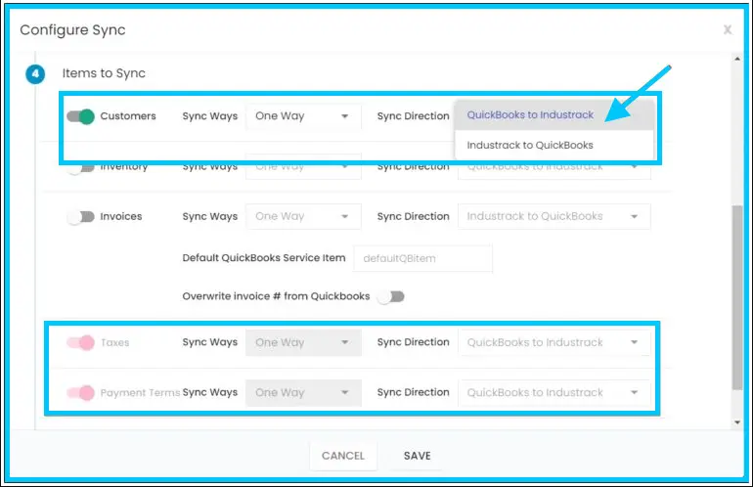
Task: Open Customers Sync Ways dropdown
Action: (303, 116)
